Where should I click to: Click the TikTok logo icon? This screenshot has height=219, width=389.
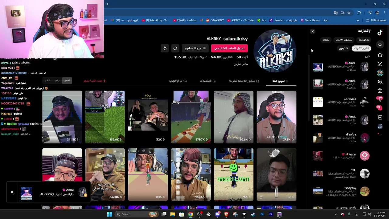(x=380, y=33)
